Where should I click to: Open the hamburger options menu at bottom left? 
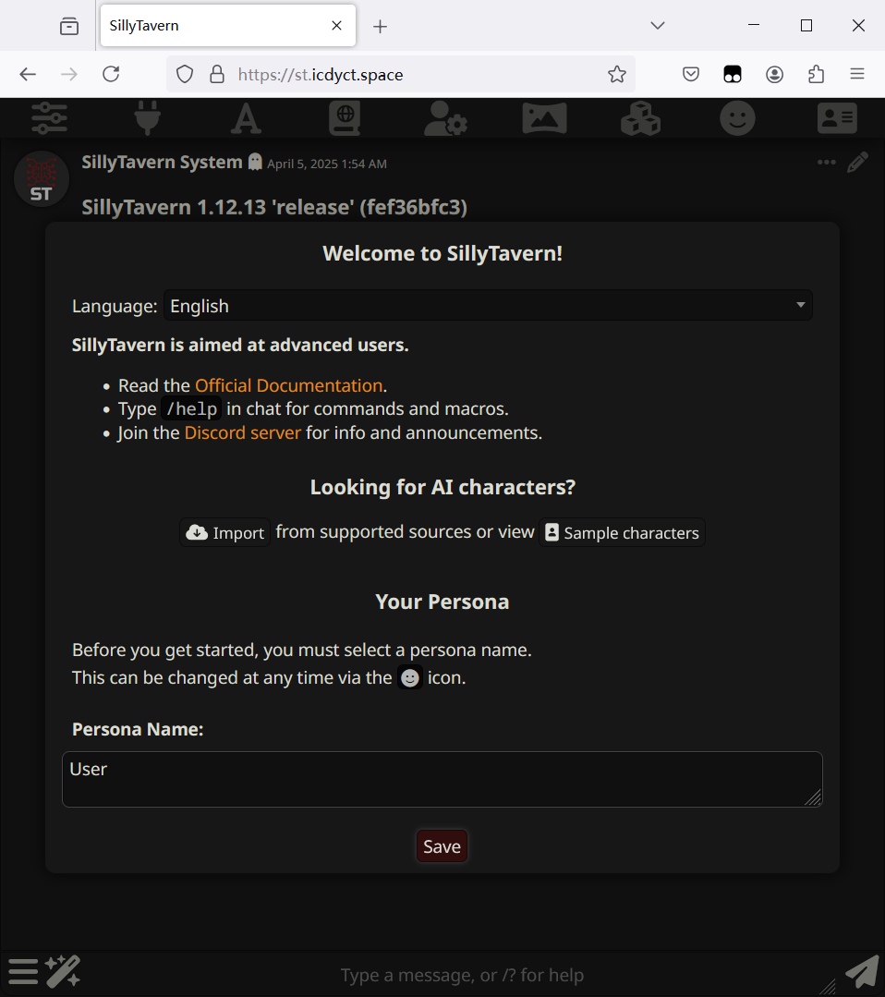coord(23,971)
